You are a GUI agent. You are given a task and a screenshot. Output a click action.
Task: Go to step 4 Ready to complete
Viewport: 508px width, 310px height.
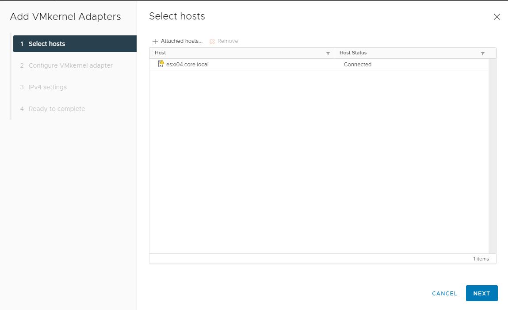53,109
